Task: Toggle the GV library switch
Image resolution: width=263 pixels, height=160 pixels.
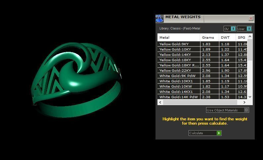Action: tap(230, 29)
